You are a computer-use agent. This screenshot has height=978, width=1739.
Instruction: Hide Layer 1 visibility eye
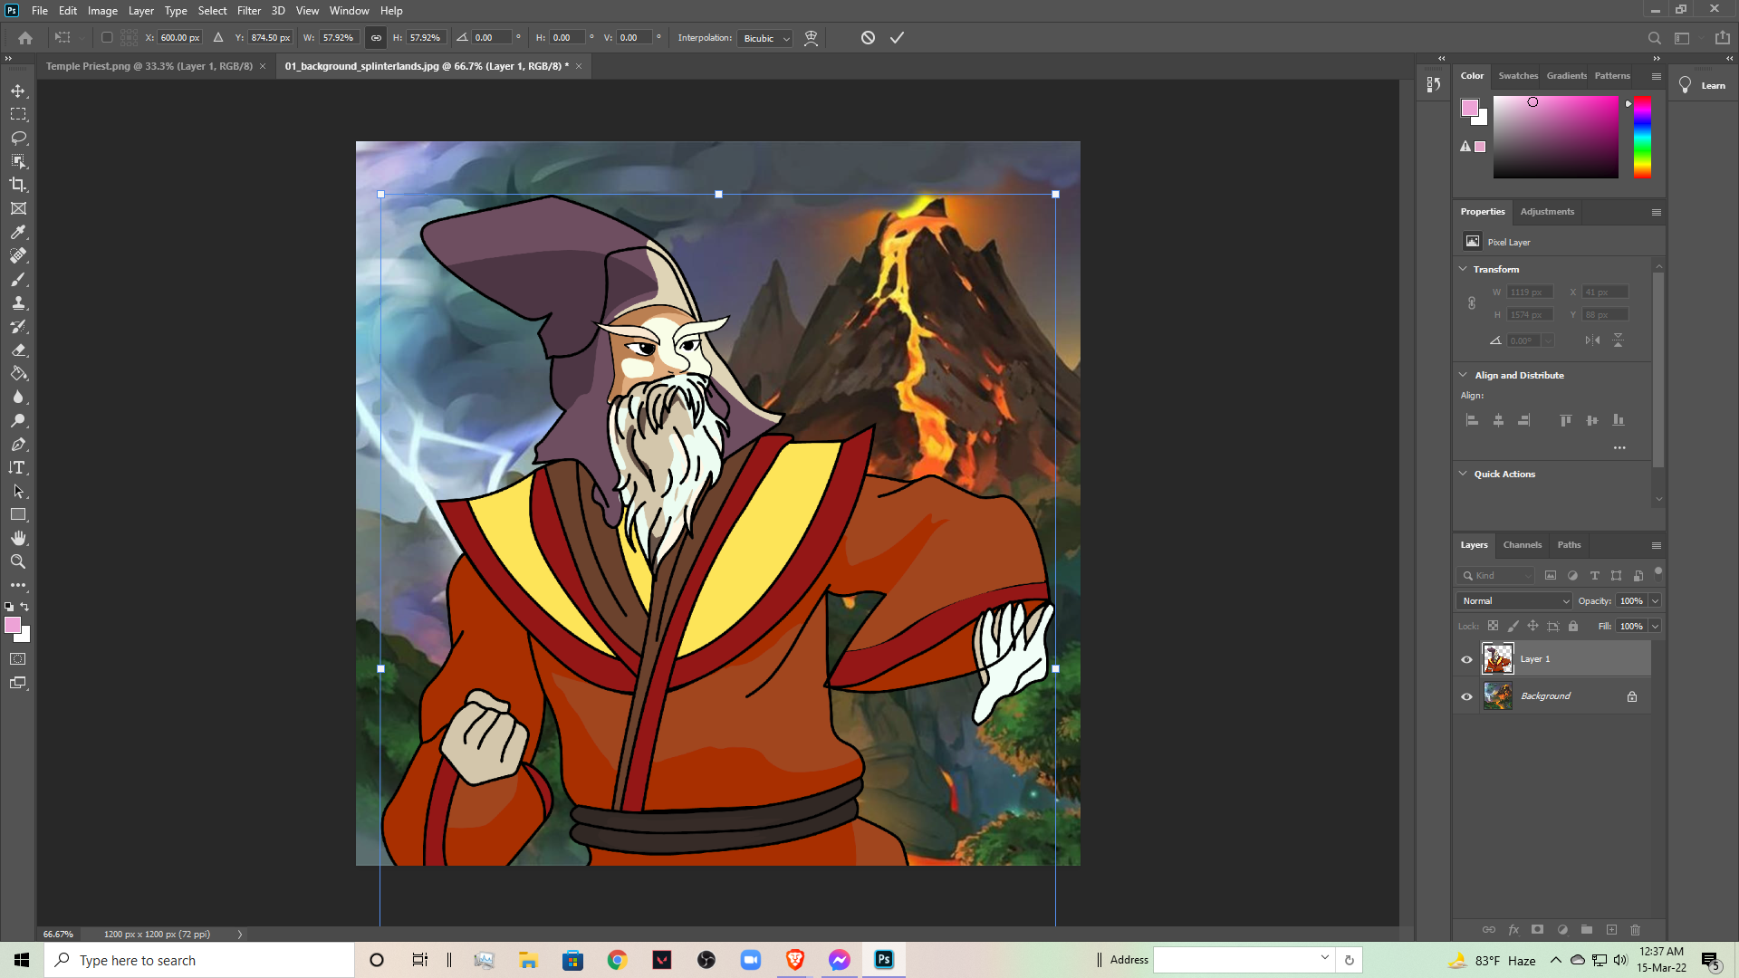click(x=1466, y=659)
